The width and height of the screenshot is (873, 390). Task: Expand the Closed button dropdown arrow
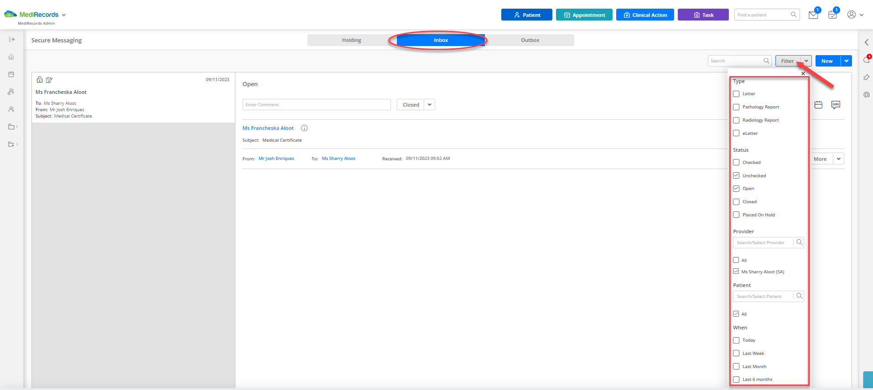point(430,105)
